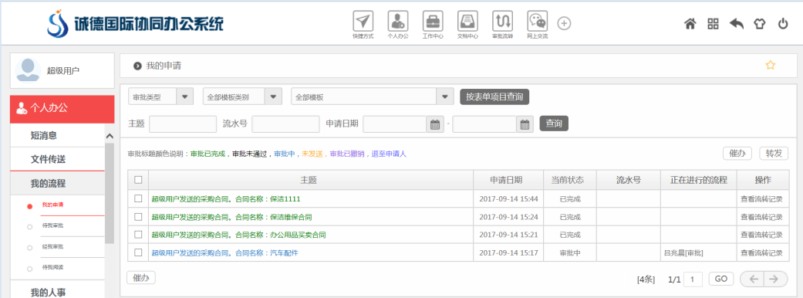Click the 审批中 status cell
The image size is (803, 298).
[570, 253]
